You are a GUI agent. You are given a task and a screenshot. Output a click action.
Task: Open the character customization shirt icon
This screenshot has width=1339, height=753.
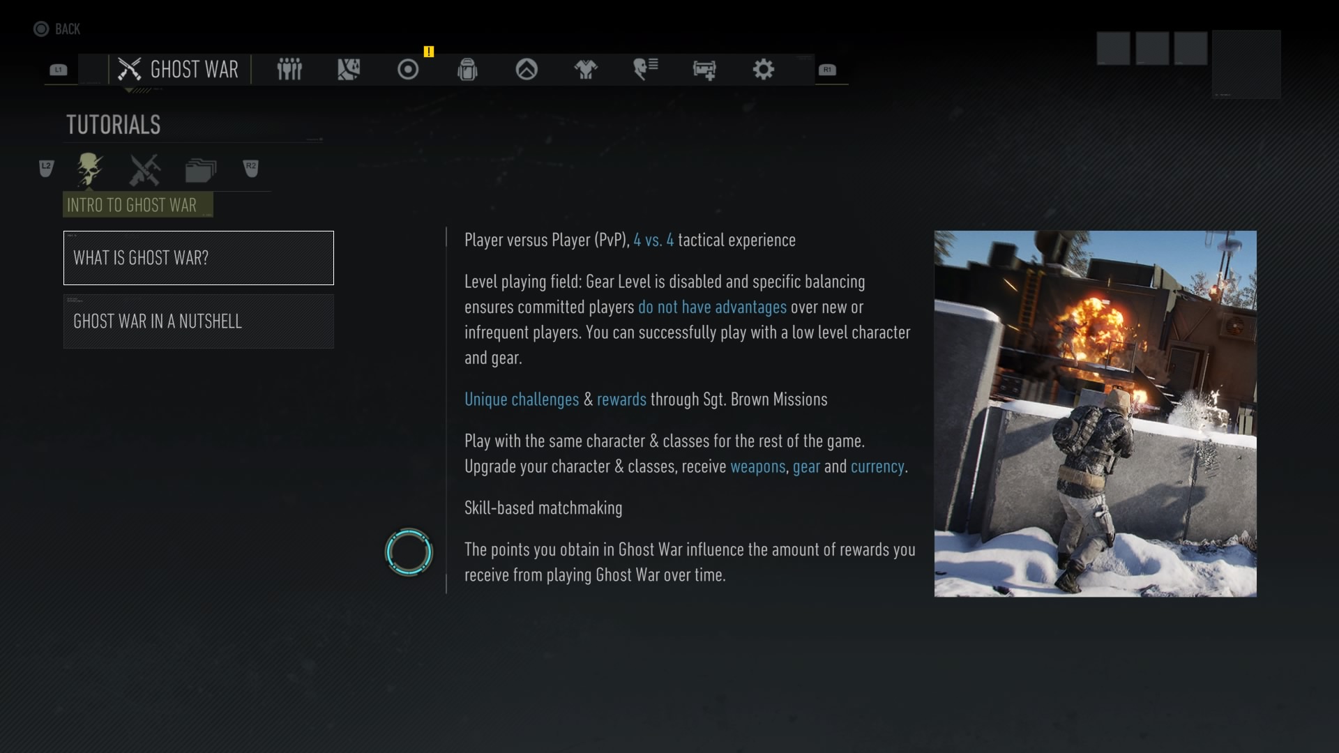tap(586, 69)
